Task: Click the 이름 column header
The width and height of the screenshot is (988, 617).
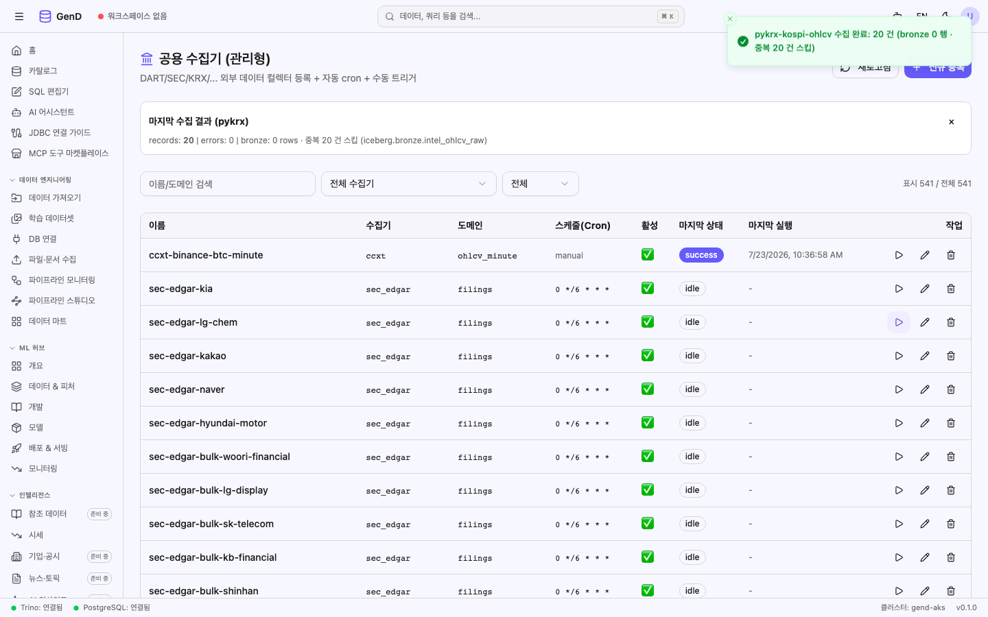Action: [157, 226]
